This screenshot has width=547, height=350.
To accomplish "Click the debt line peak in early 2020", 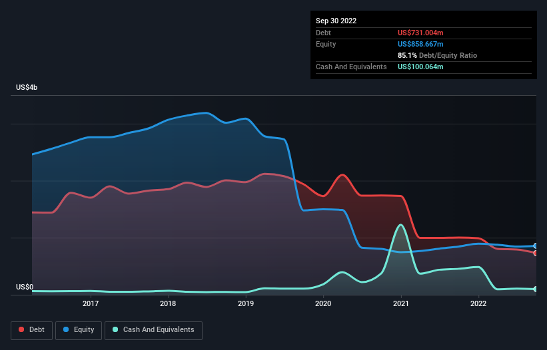I will pos(342,174).
